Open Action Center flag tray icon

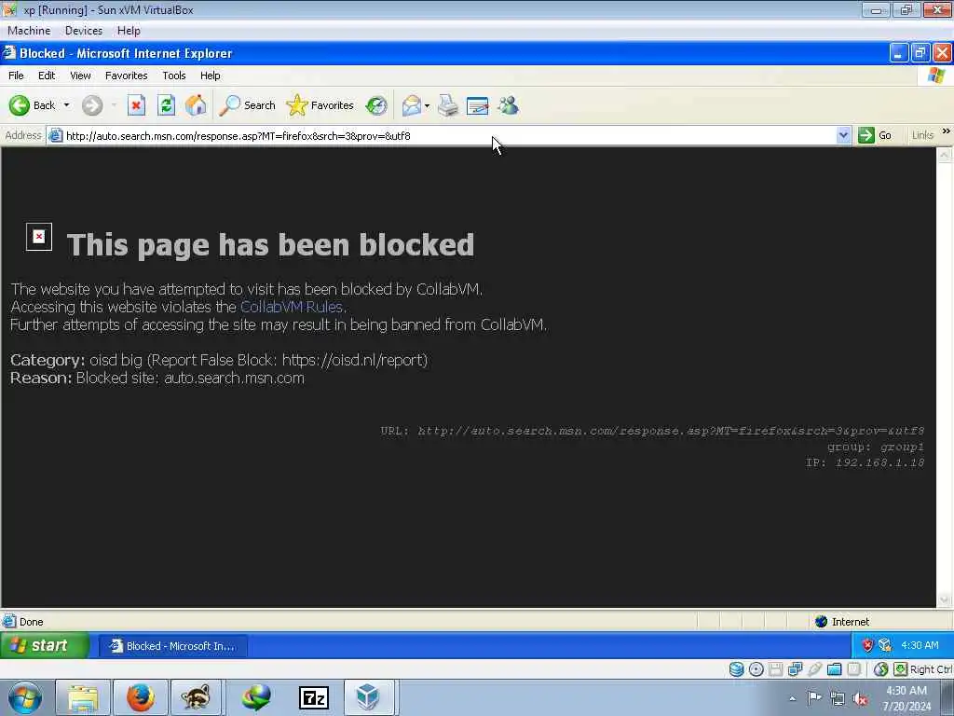814,698
